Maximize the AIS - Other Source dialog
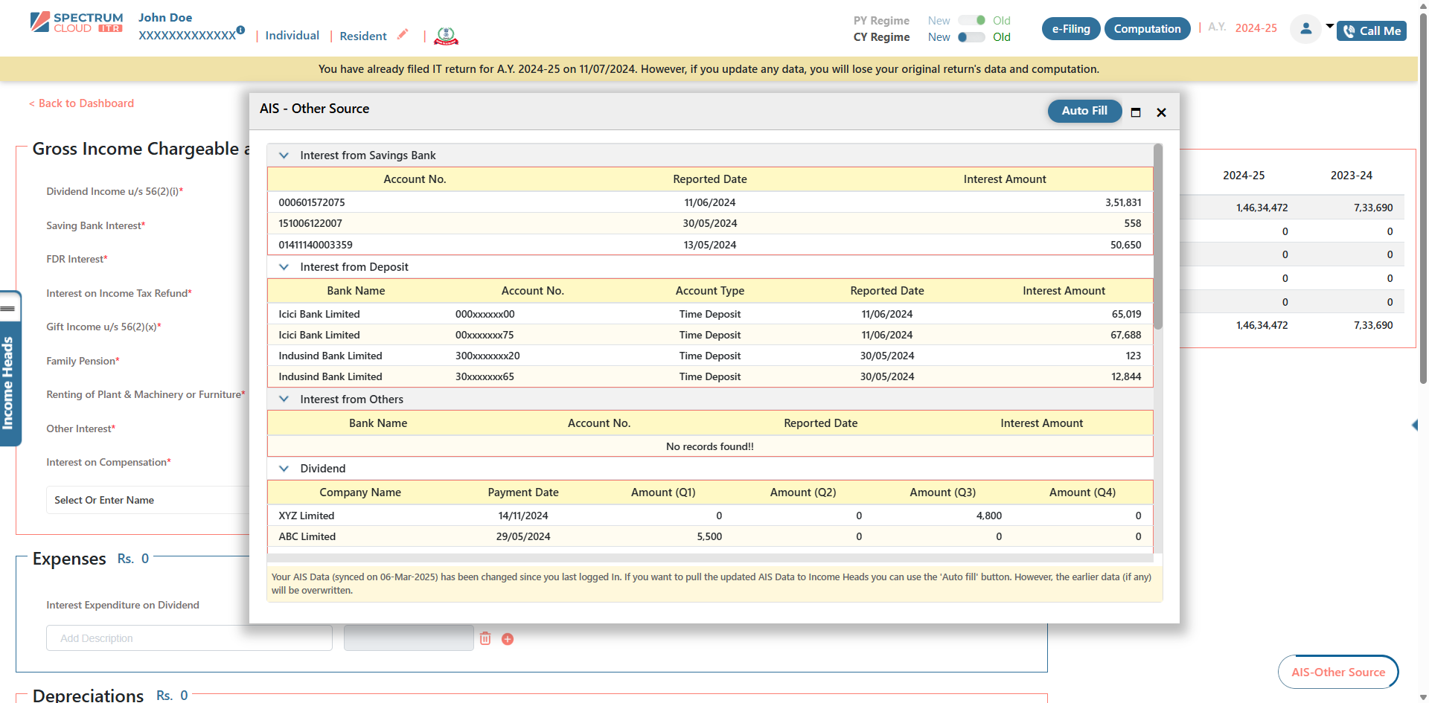 (1136, 112)
